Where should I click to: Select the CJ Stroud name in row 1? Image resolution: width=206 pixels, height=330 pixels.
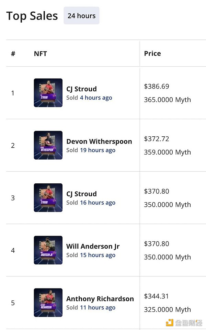click(x=81, y=89)
